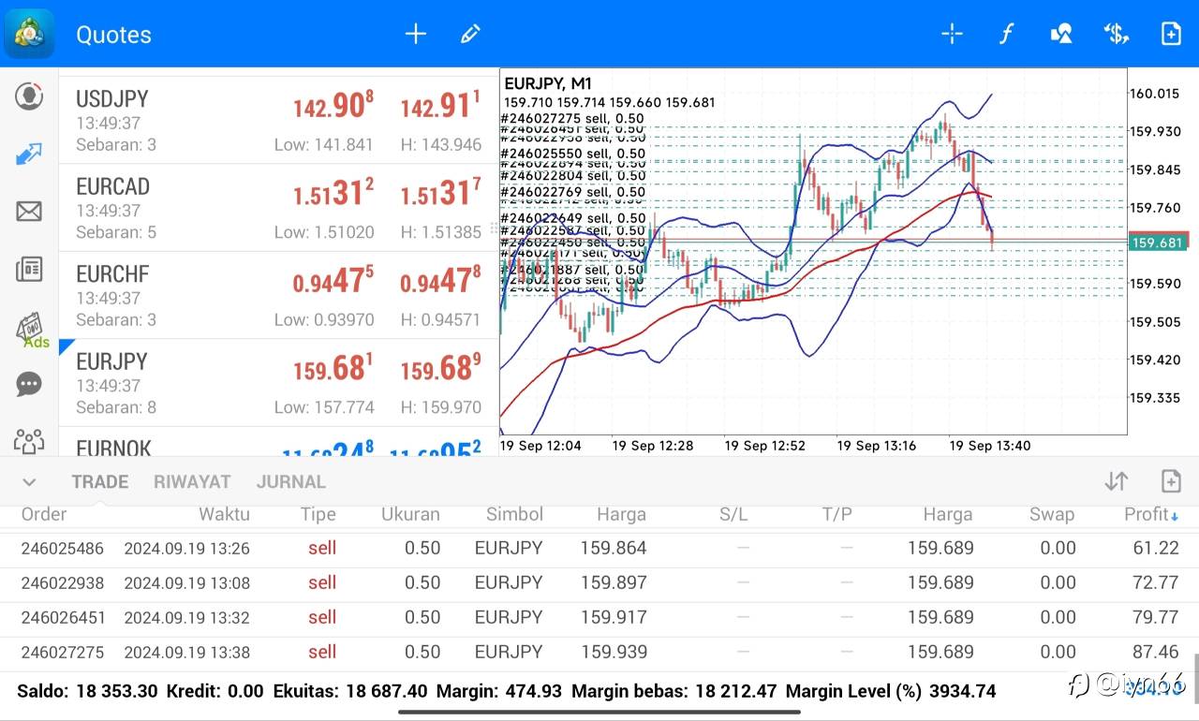Viewport: 1199px width, 721px height.
Task: Click open price 159.897
Action: click(x=614, y=582)
